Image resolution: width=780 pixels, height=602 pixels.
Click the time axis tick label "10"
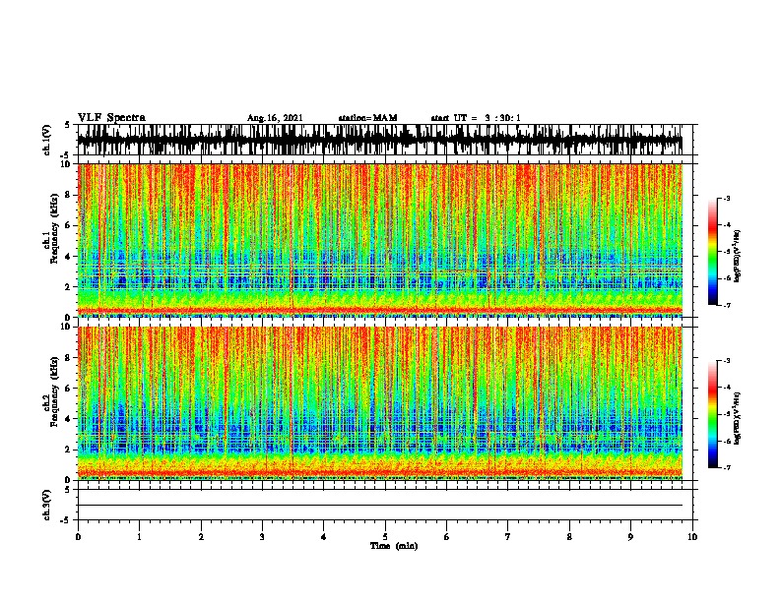coord(692,537)
